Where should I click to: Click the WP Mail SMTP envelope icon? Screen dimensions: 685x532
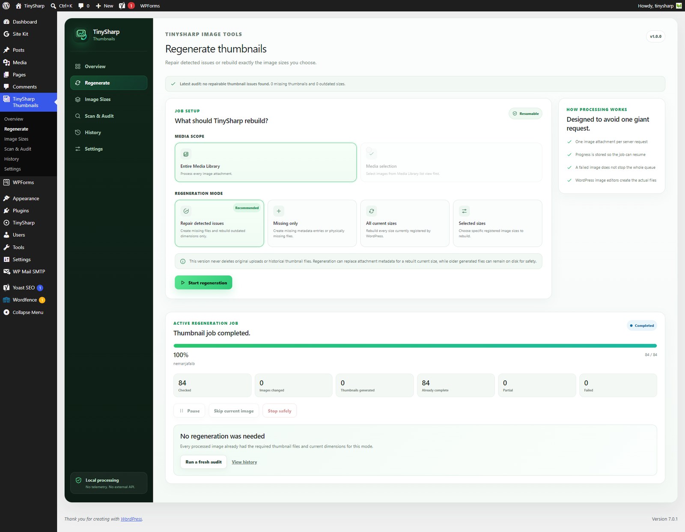tap(6, 272)
